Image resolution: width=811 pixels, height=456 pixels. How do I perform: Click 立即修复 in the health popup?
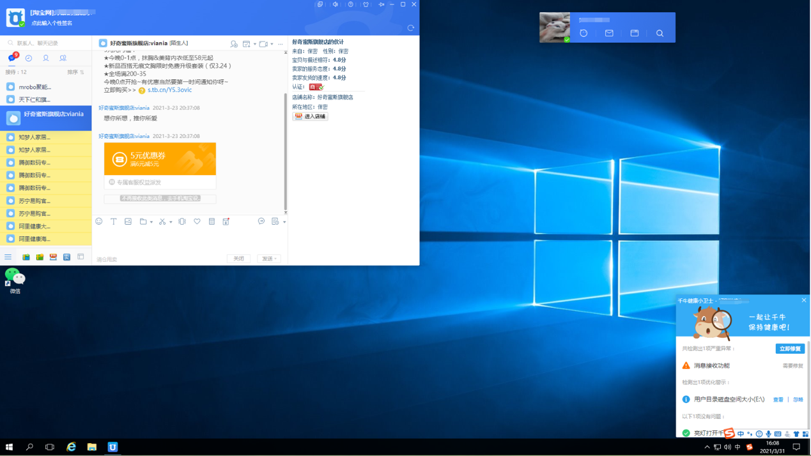coord(791,349)
